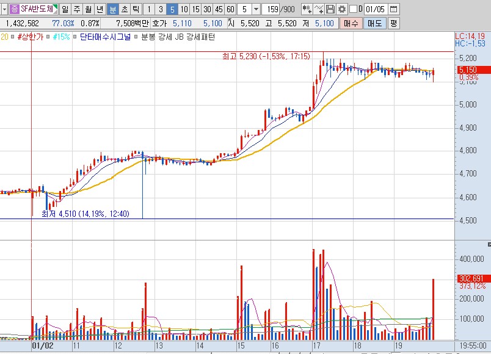Screen dimensions: 491x354
Task: Switch to 60-minute interval
Action: (x=230, y=9)
